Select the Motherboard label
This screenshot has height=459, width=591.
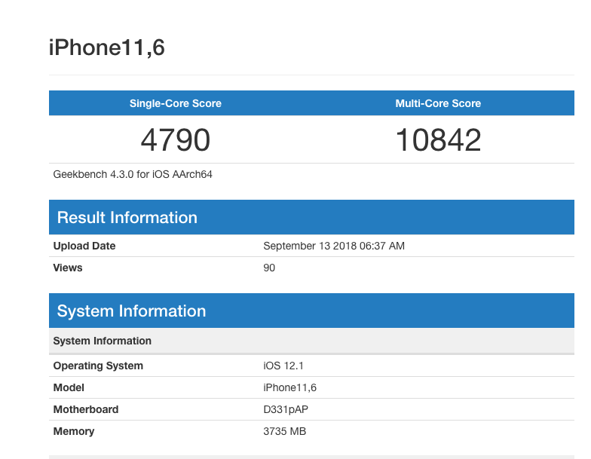(x=86, y=409)
